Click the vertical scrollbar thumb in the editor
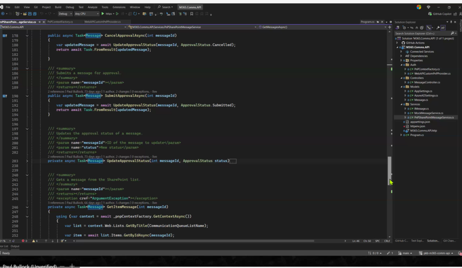Viewport: 462px width, 268px height. [x=389, y=171]
